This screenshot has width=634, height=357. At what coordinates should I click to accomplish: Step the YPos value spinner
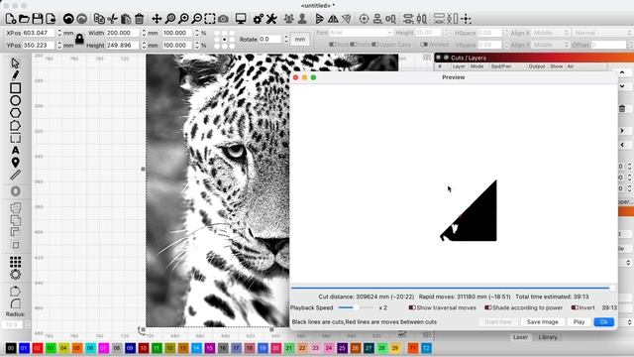click(x=59, y=45)
